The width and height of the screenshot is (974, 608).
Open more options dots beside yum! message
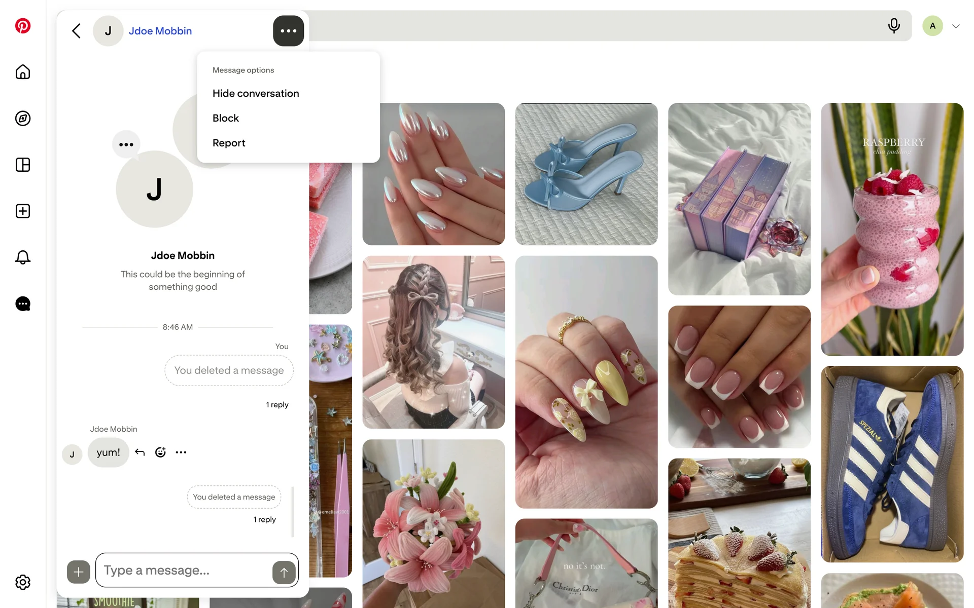point(181,452)
